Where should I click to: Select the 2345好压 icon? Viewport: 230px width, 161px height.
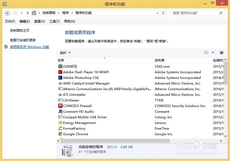point(60,67)
